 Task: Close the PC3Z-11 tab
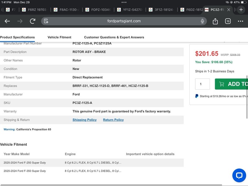tap(228, 10)
